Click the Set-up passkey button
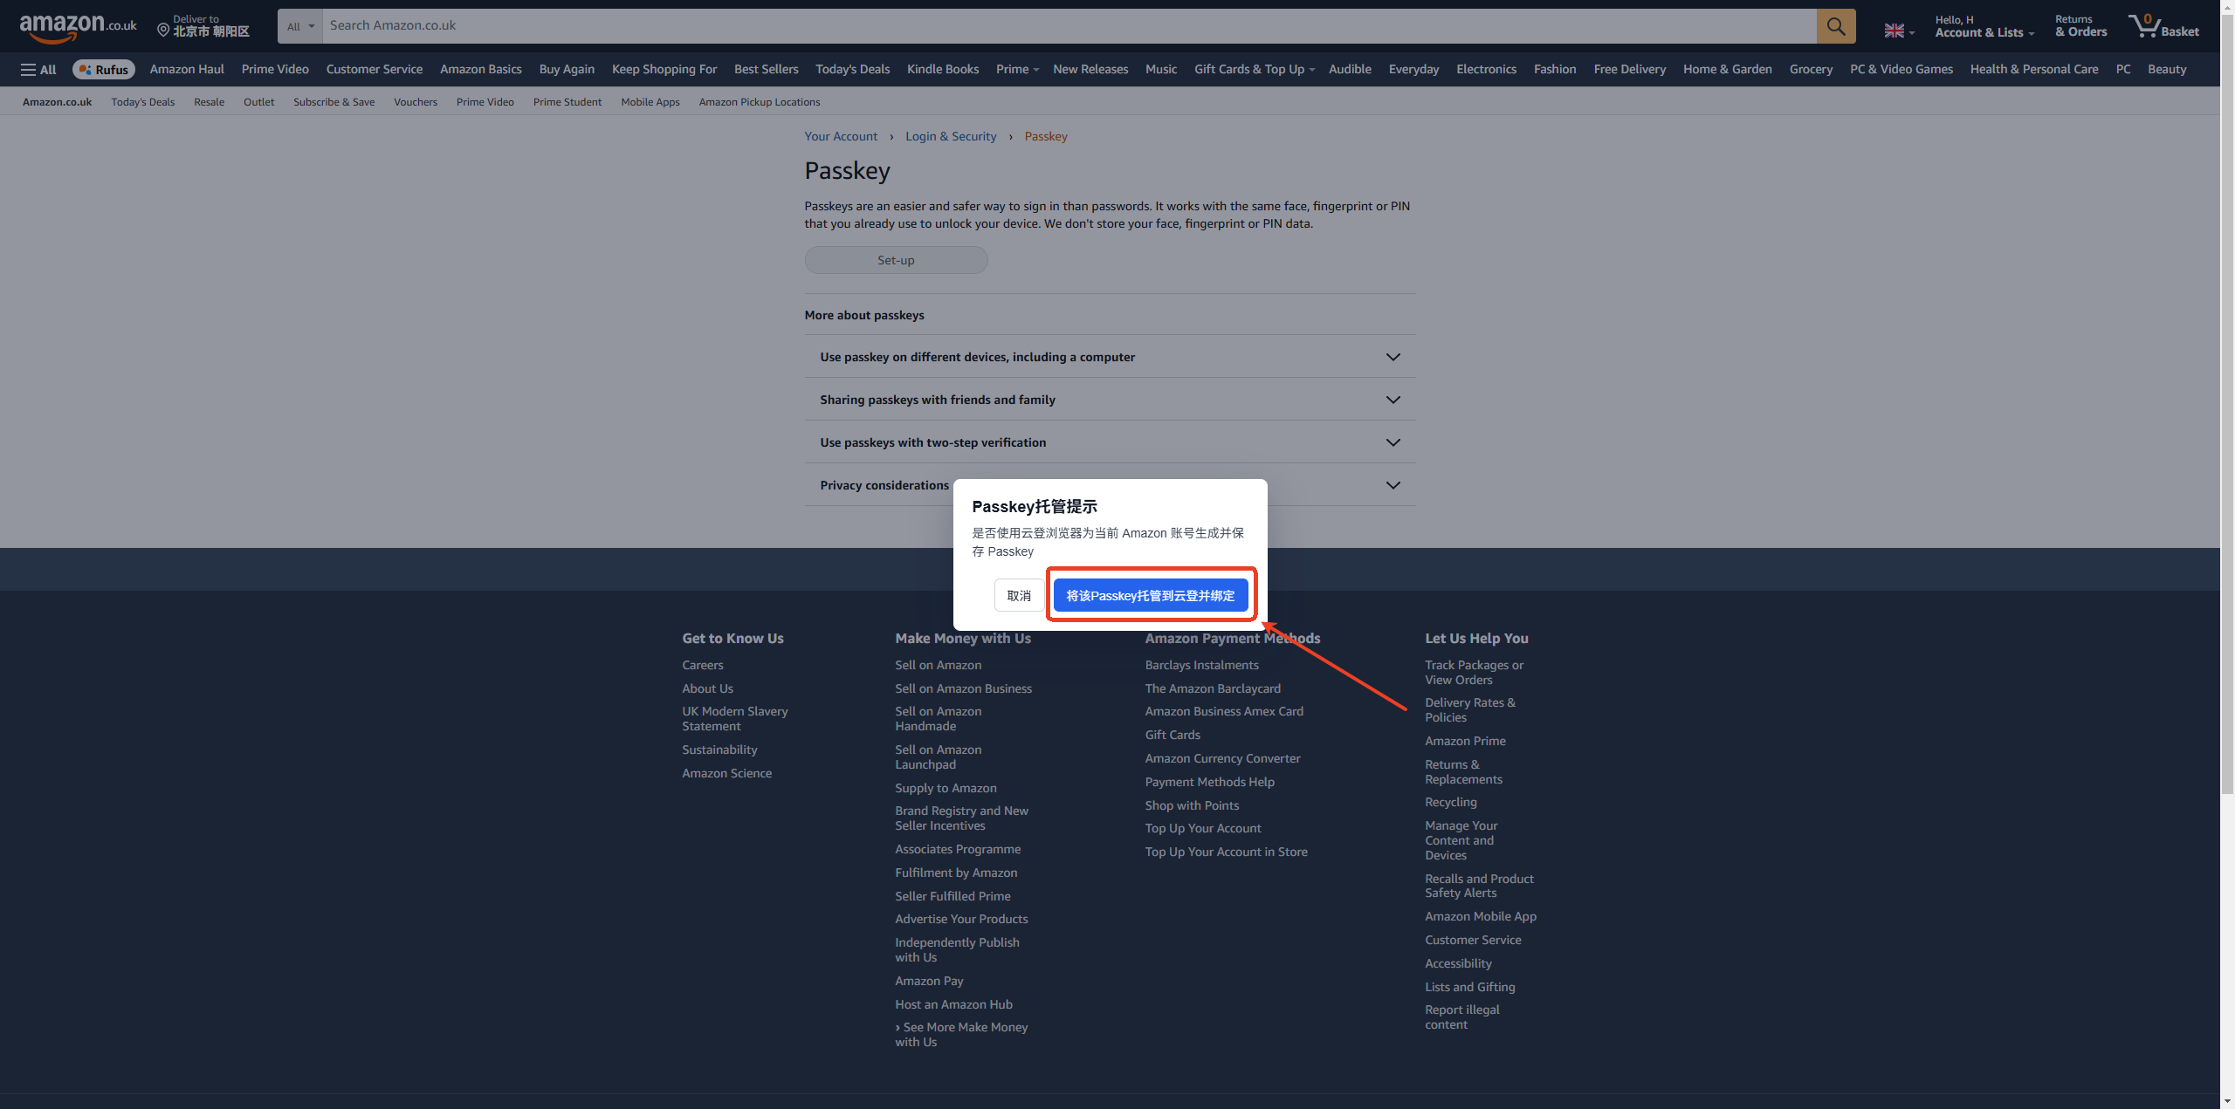Screen dimensions: 2235x1109 click(x=896, y=260)
